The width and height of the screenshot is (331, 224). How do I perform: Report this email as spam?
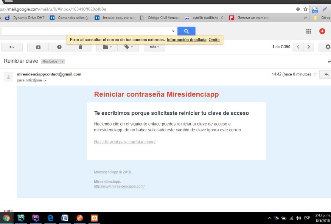(59, 47)
